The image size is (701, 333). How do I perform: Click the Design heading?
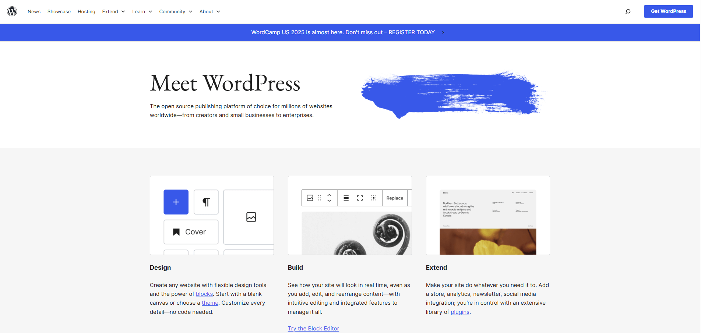[160, 268]
